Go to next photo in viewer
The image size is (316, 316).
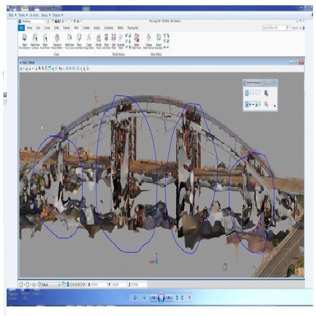[x=169, y=297]
